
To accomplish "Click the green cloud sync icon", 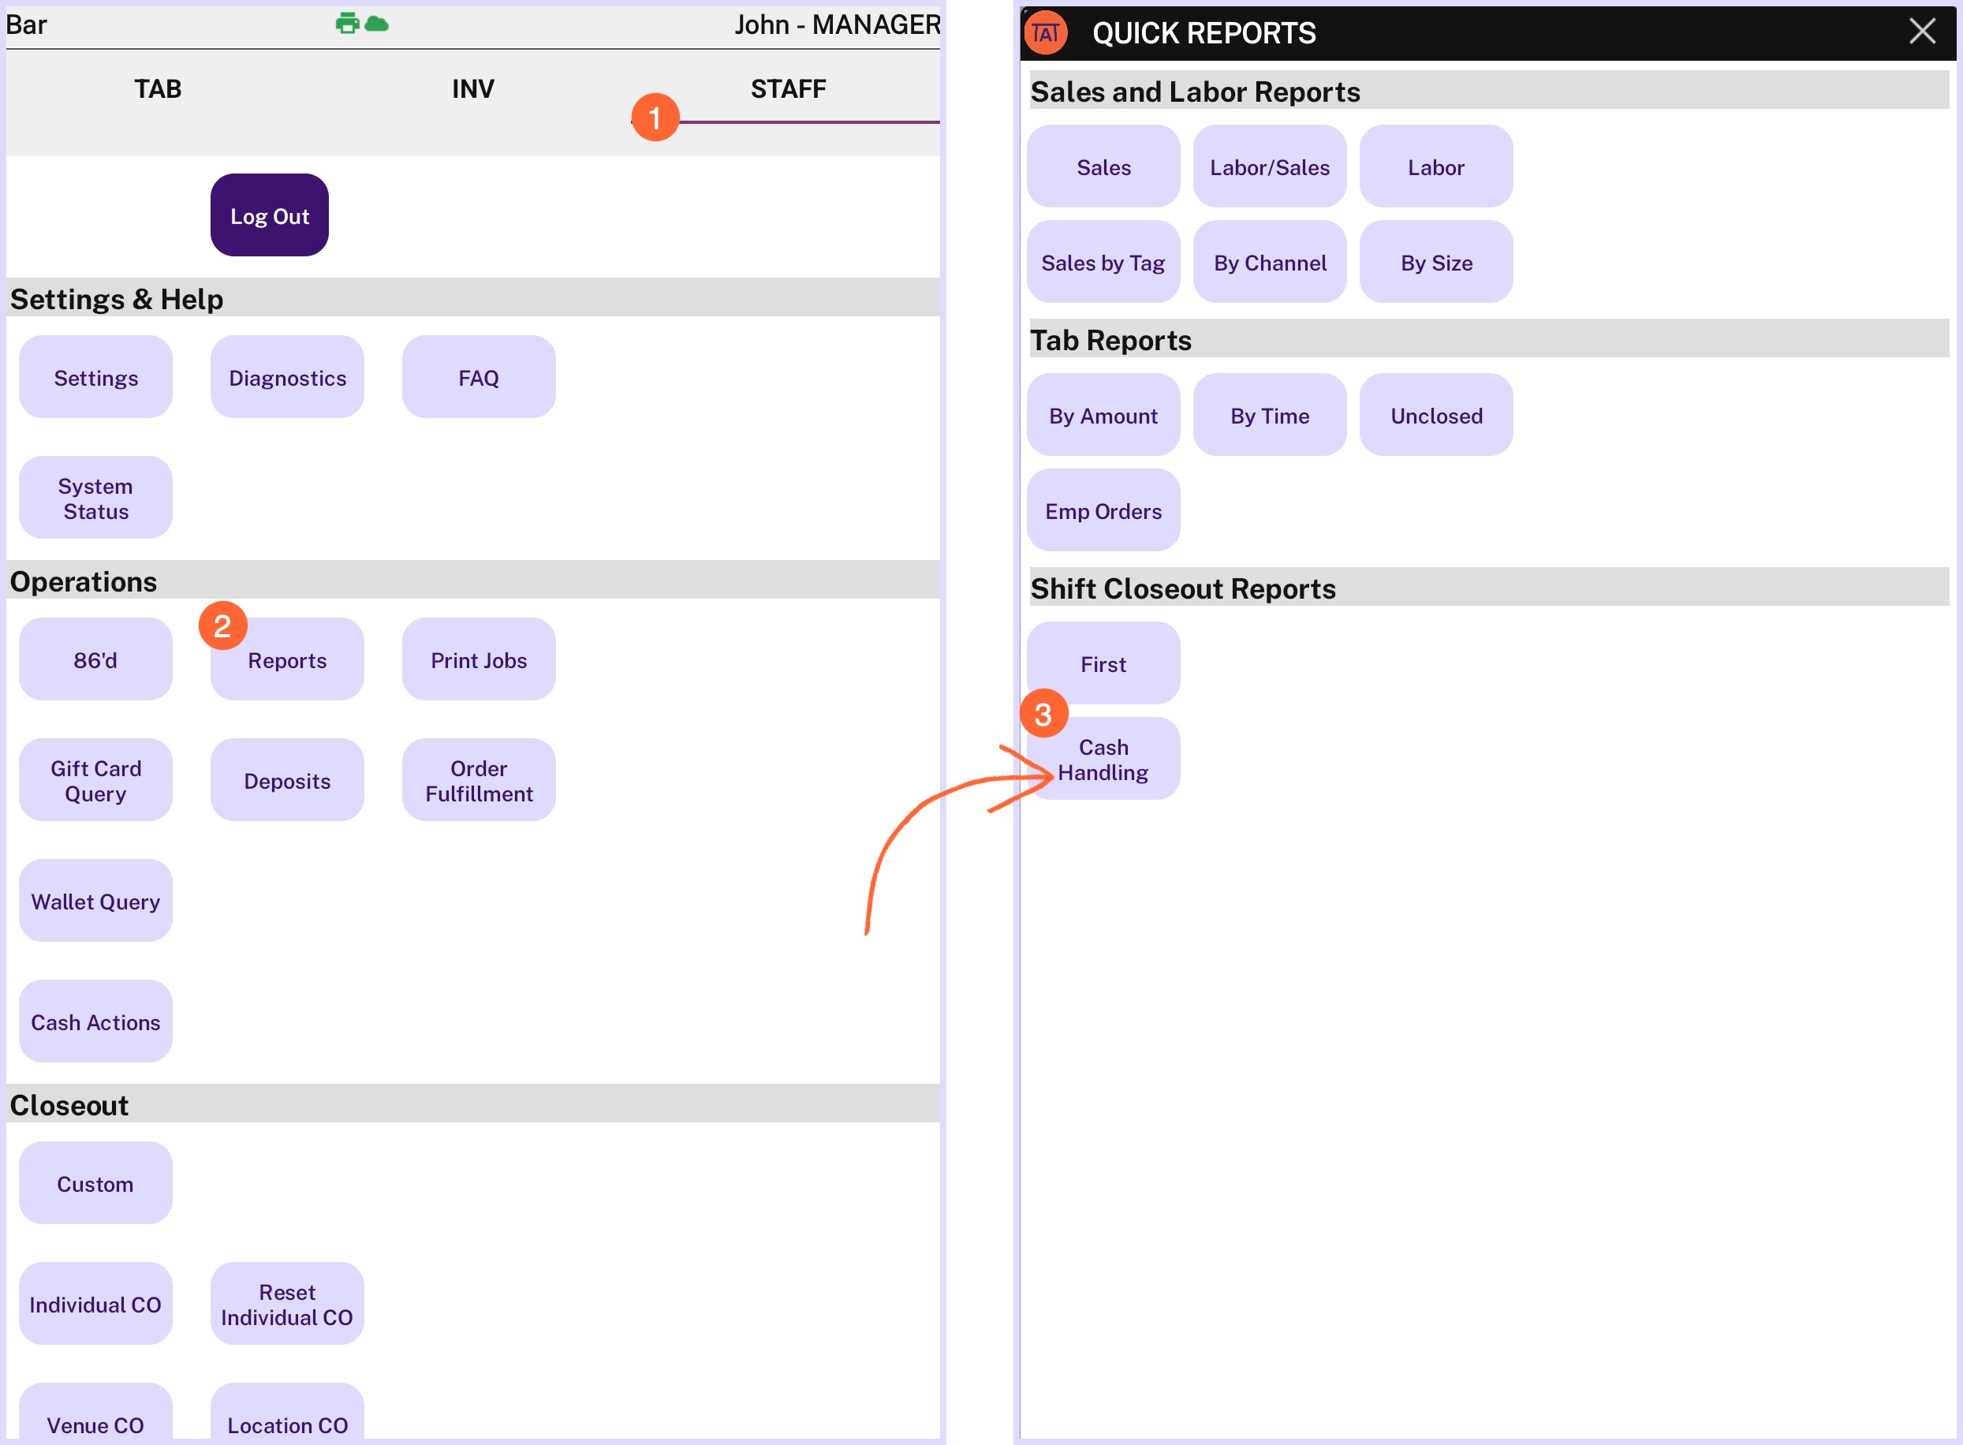I will click(x=377, y=24).
